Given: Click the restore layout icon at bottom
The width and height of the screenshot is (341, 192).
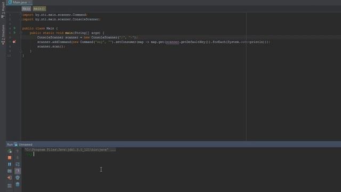Looking at the screenshot, I should point(10,186).
